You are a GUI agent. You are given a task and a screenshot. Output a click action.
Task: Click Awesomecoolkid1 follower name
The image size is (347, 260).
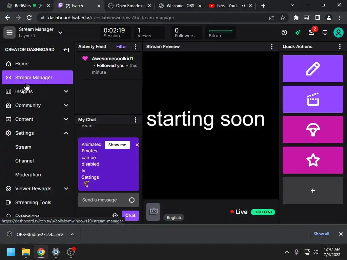tap(113, 59)
